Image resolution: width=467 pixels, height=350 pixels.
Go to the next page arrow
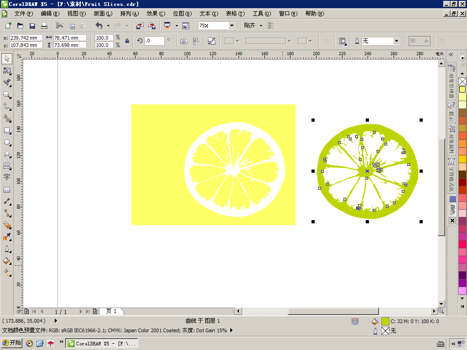[x=80, y=312]
